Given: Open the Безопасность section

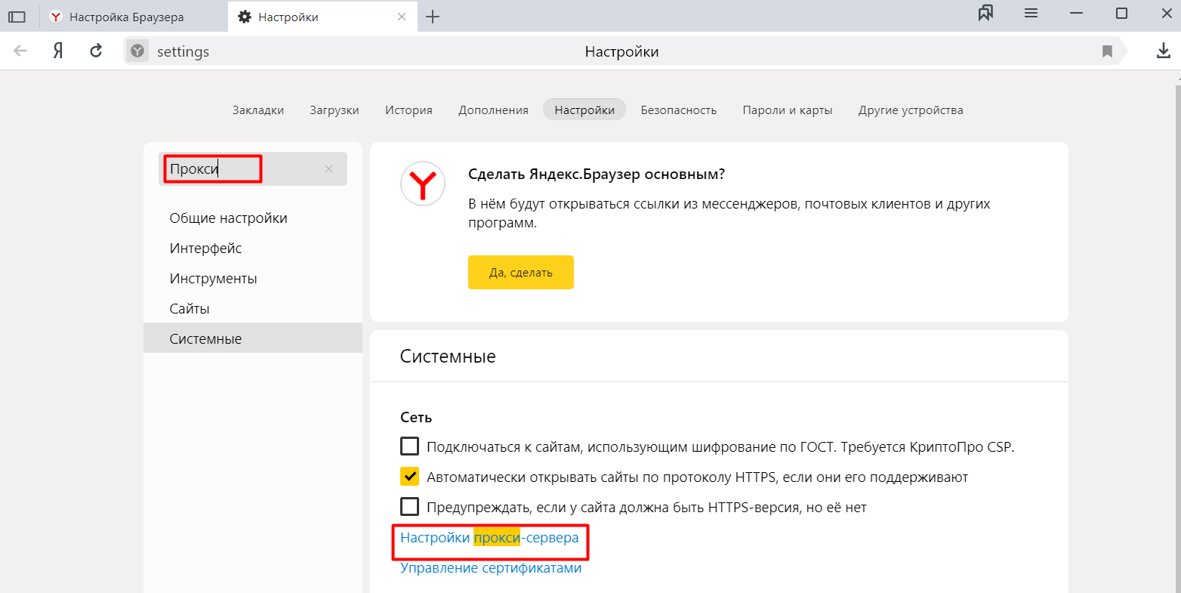Looking at the screenshot, I should (679, 110).
